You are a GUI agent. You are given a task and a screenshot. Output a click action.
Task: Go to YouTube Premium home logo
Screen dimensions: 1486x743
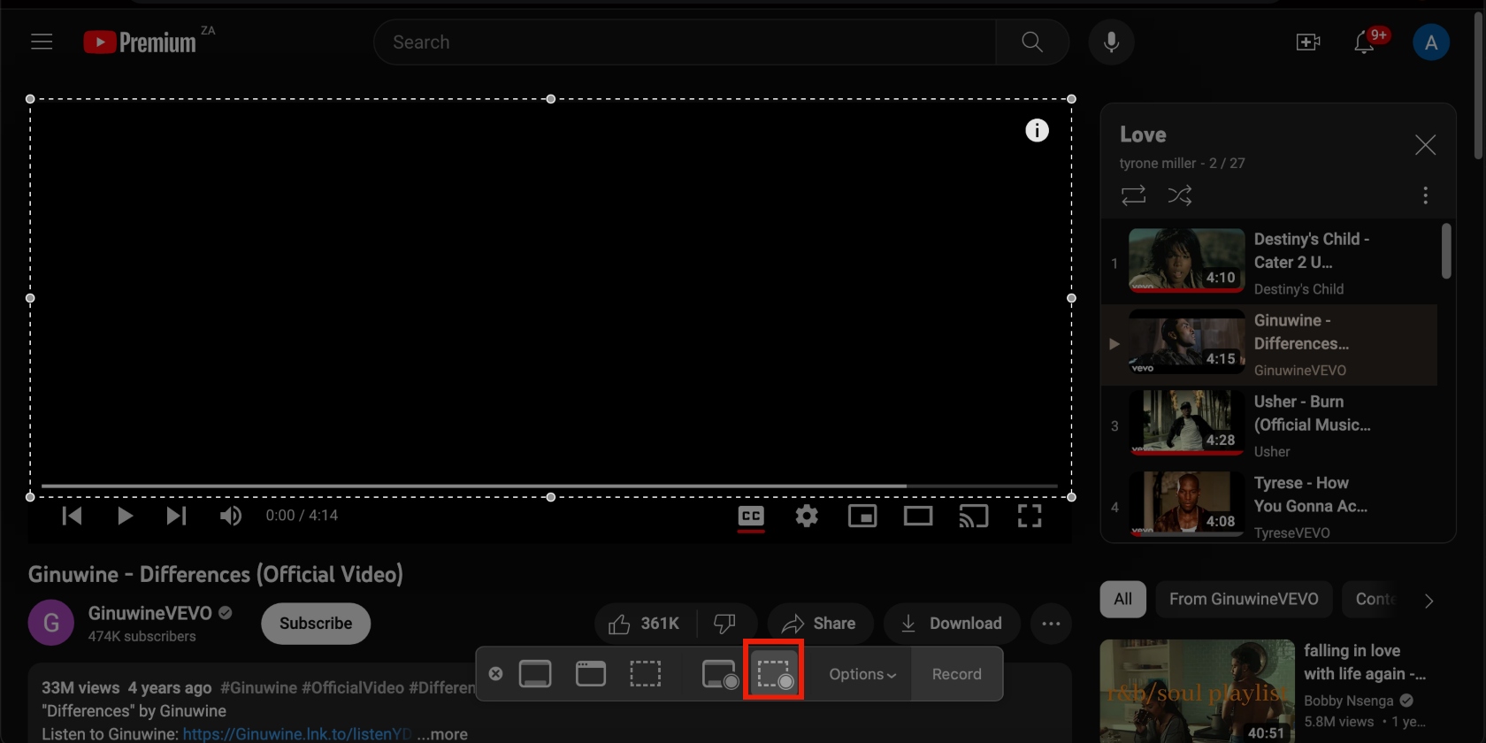coord(140,42)
